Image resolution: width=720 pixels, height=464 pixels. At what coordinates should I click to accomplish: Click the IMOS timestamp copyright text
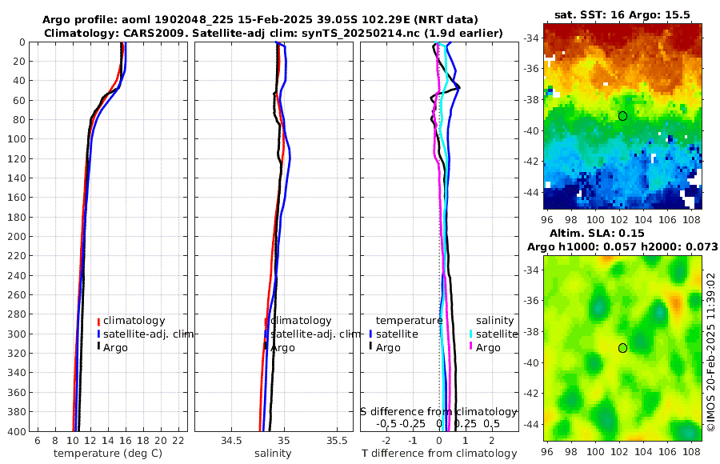[x=711, y=351]
